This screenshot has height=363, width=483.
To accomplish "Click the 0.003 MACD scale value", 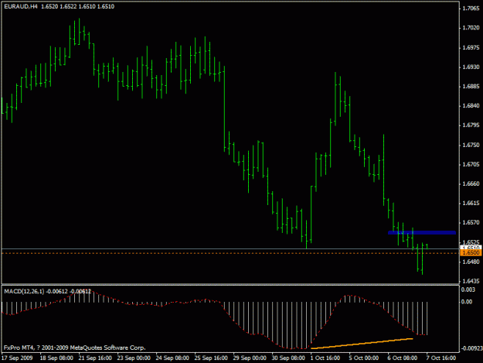I will 468,289.
